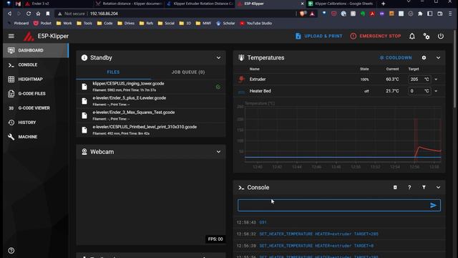Open History page from sidebar
This screenshot has width=458, height=258.
[x=36, y=123]
